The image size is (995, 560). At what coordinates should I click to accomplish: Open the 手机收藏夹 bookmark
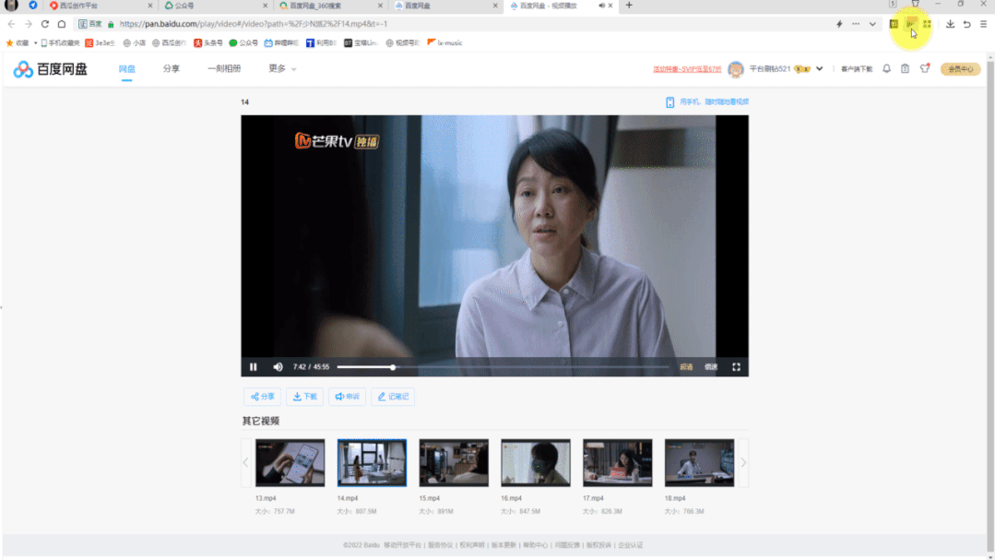pos(60,43)
